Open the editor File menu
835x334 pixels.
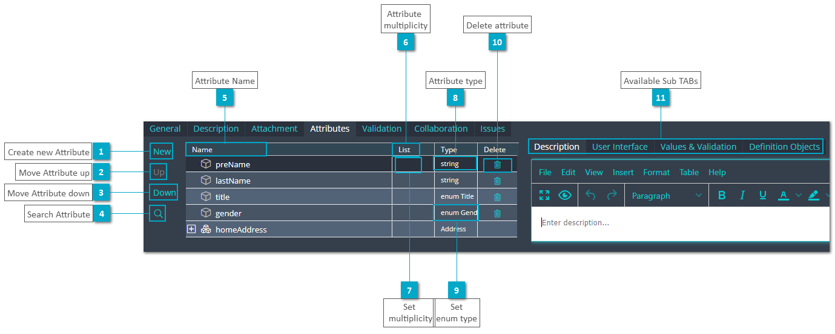pyautogui.click(x=545, y=172)
